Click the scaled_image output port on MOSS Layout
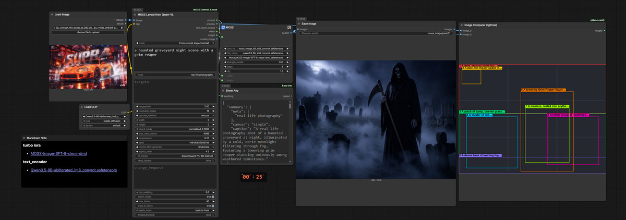The image size is (626, 220). [216, 38]
